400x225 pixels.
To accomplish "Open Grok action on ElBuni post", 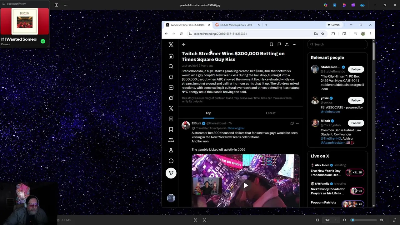I will (x=292, y=123).
